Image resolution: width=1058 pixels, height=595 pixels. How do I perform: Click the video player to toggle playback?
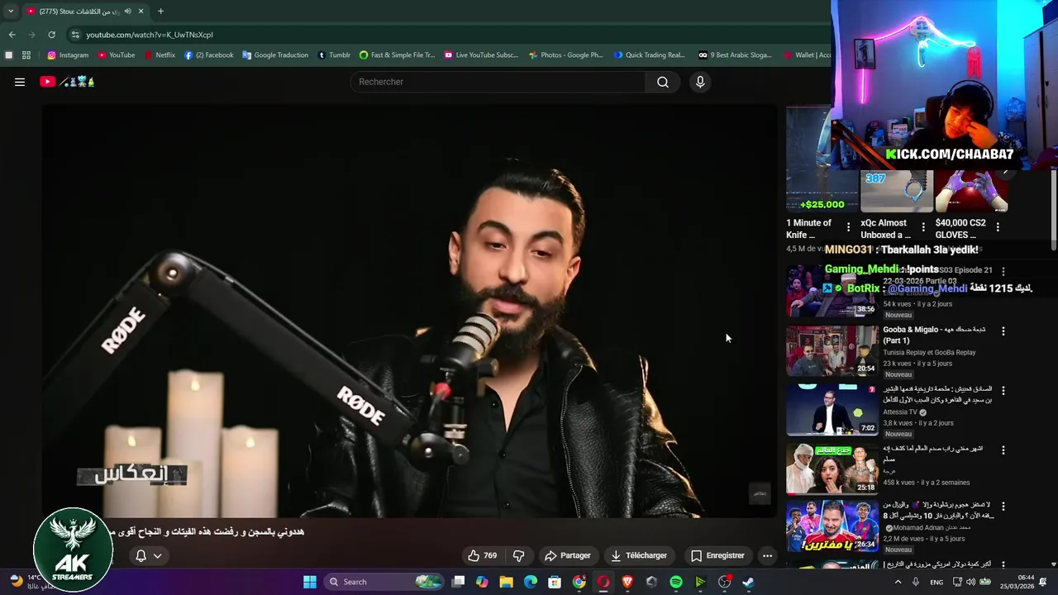click(409, 311)
